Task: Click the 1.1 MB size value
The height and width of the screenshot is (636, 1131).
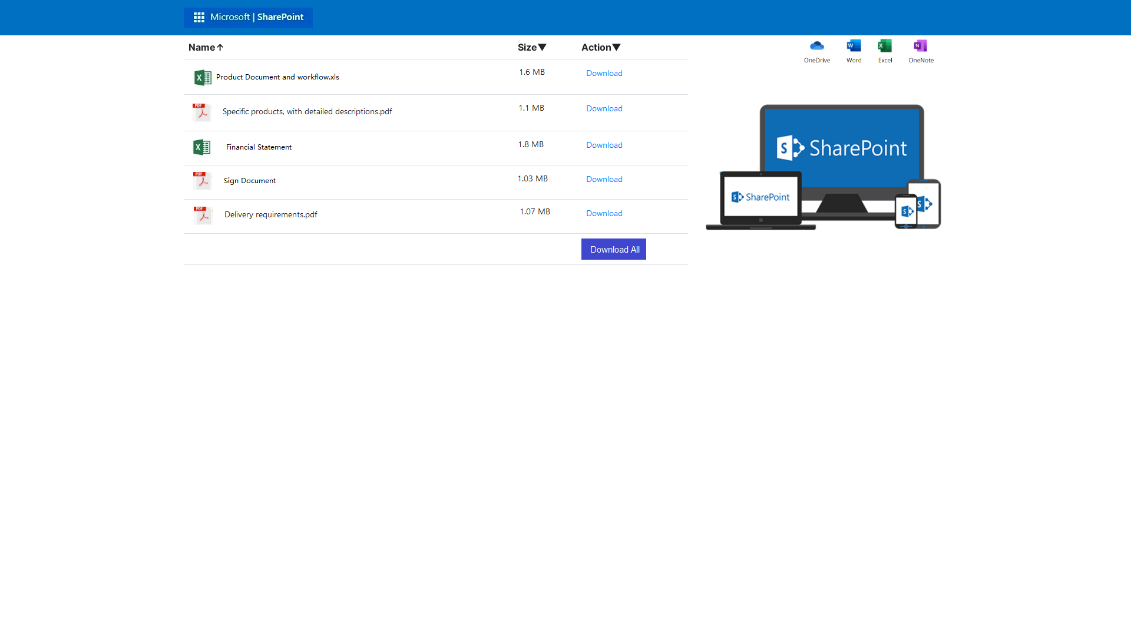Action: pyautogui.click(x=531, y=108)
